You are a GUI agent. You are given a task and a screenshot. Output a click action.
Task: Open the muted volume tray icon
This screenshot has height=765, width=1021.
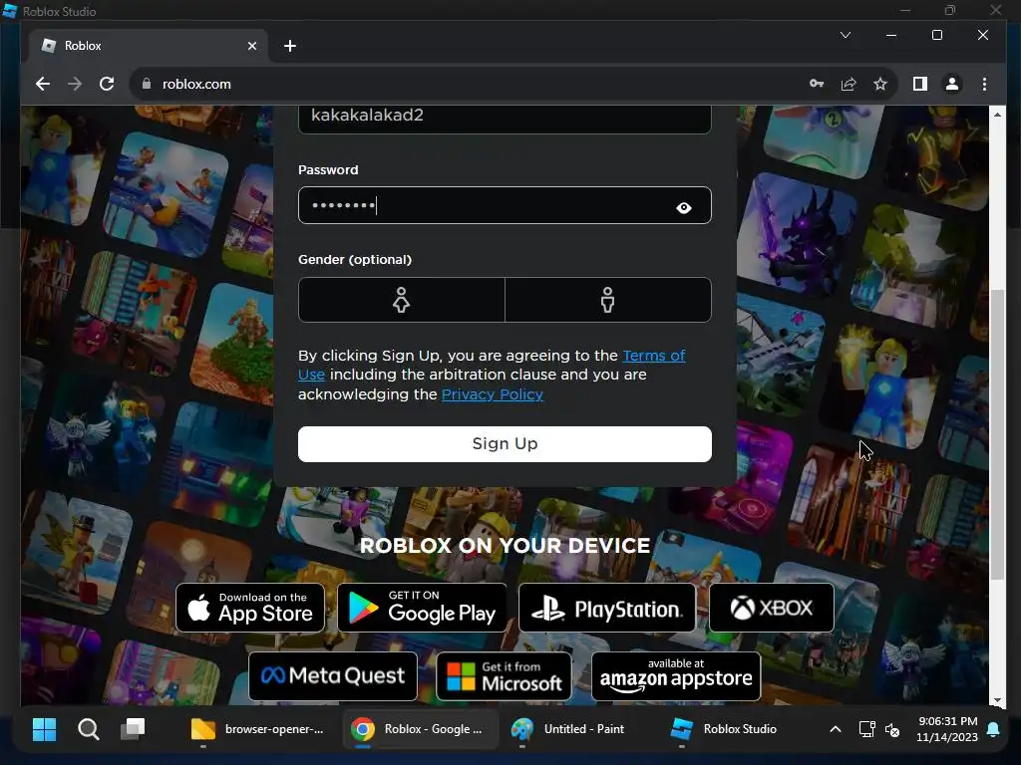(892, 729)
